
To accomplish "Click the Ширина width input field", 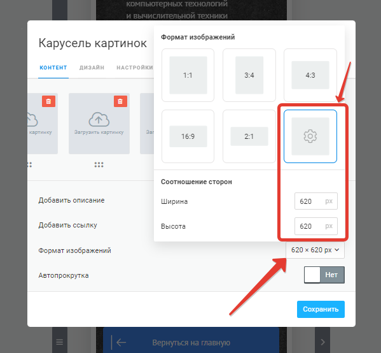I will coord(316,201).
